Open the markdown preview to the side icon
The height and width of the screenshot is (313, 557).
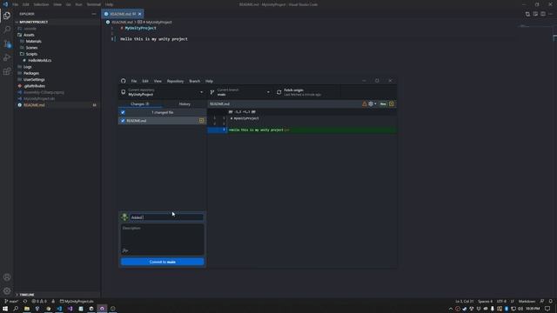coord(535,14)
